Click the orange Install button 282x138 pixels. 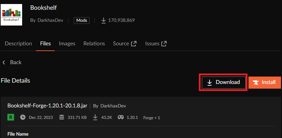pos(265,83)
